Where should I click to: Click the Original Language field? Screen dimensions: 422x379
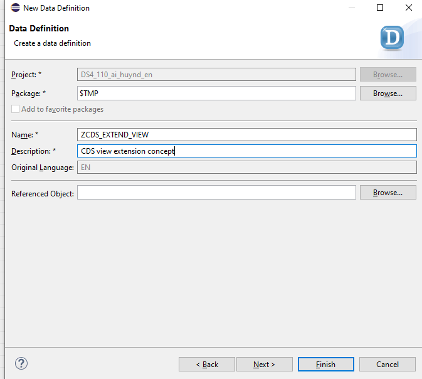point(247,168)
